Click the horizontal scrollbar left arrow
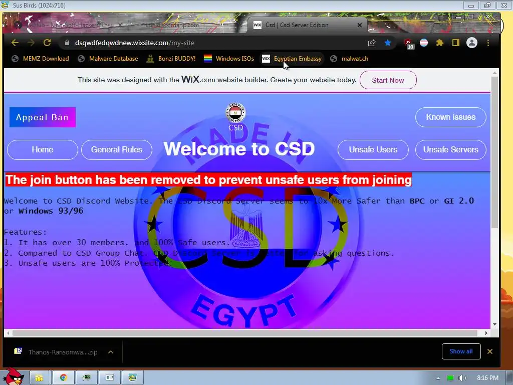 [8, 333]
